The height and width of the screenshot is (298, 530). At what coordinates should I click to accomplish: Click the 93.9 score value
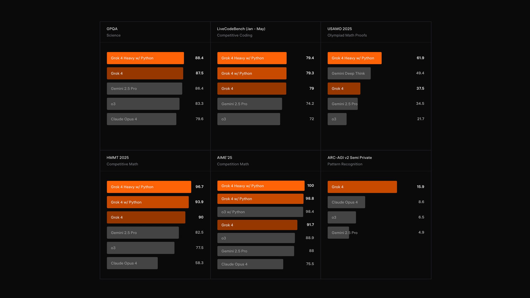pos(199,202)
